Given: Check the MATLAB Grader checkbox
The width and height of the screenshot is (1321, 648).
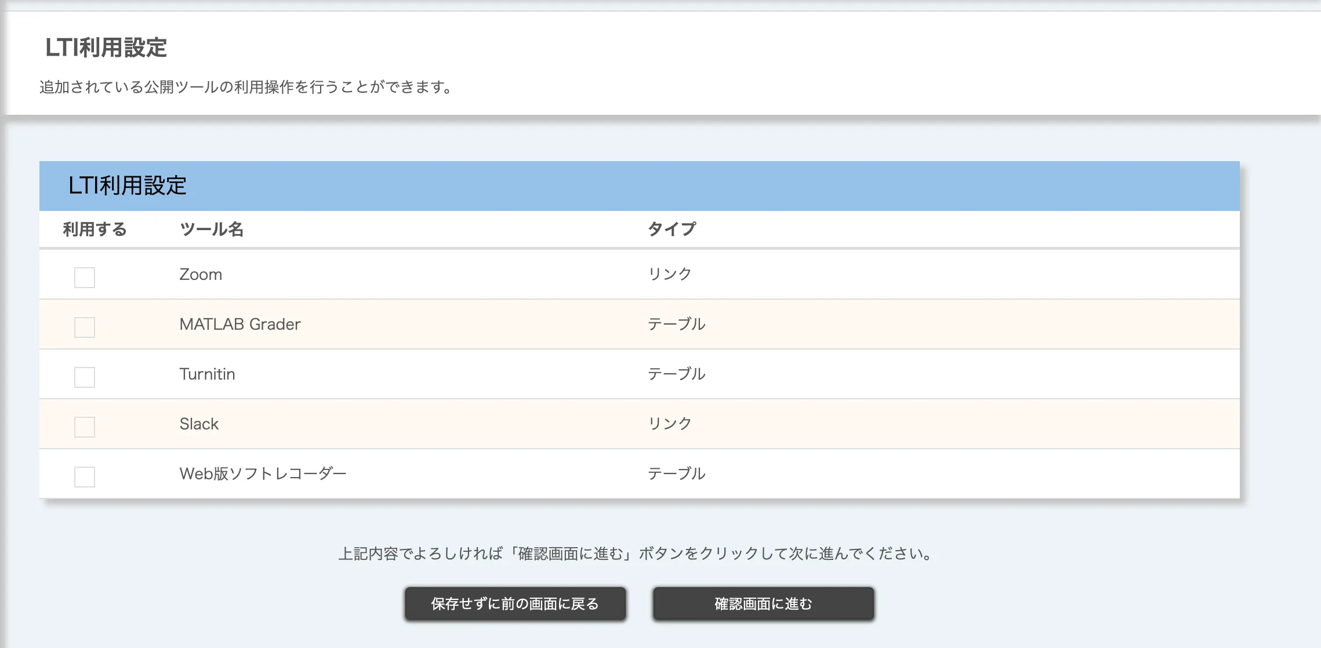Looking at the screenshot, I should pyautogui.click(x=85, y=327).
